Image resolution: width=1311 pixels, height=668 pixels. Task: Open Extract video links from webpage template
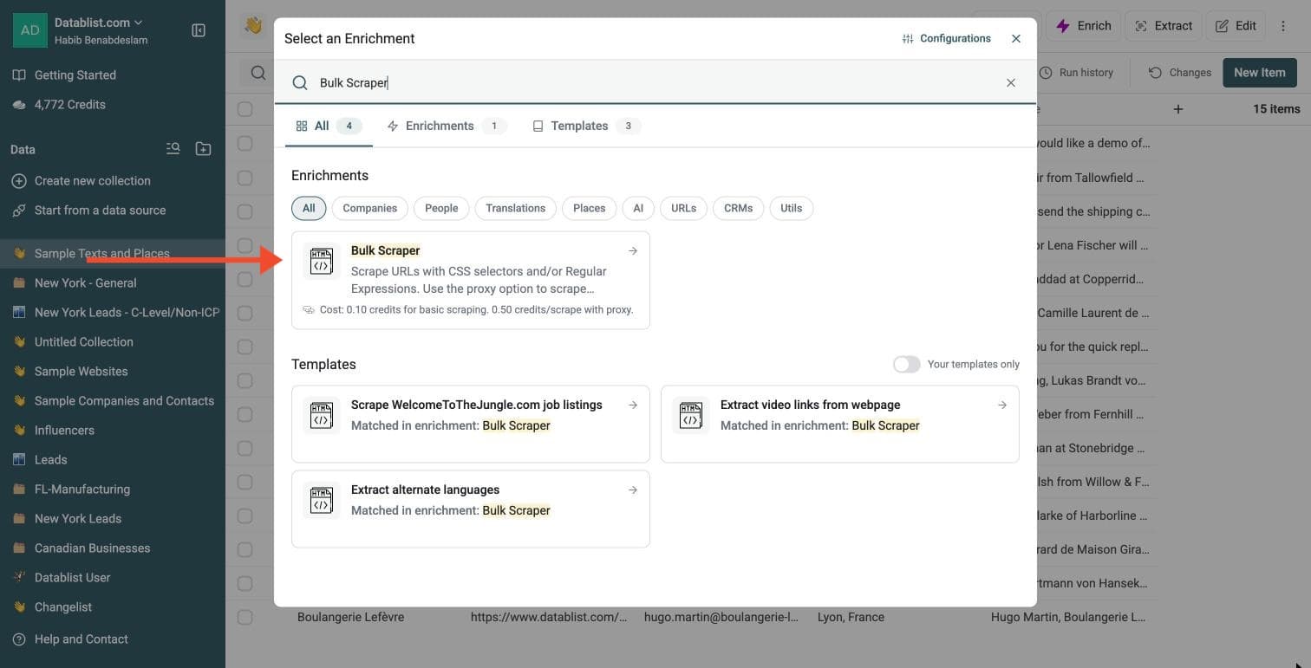coord(840,424)
